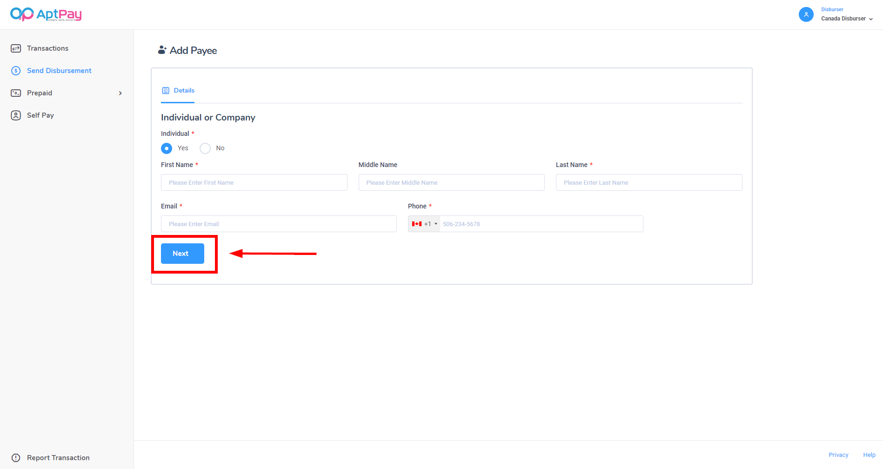Viewport: 883px width, 469px height.
Task: Select the Yes radio button for Individual
Action: coord(167,148)
